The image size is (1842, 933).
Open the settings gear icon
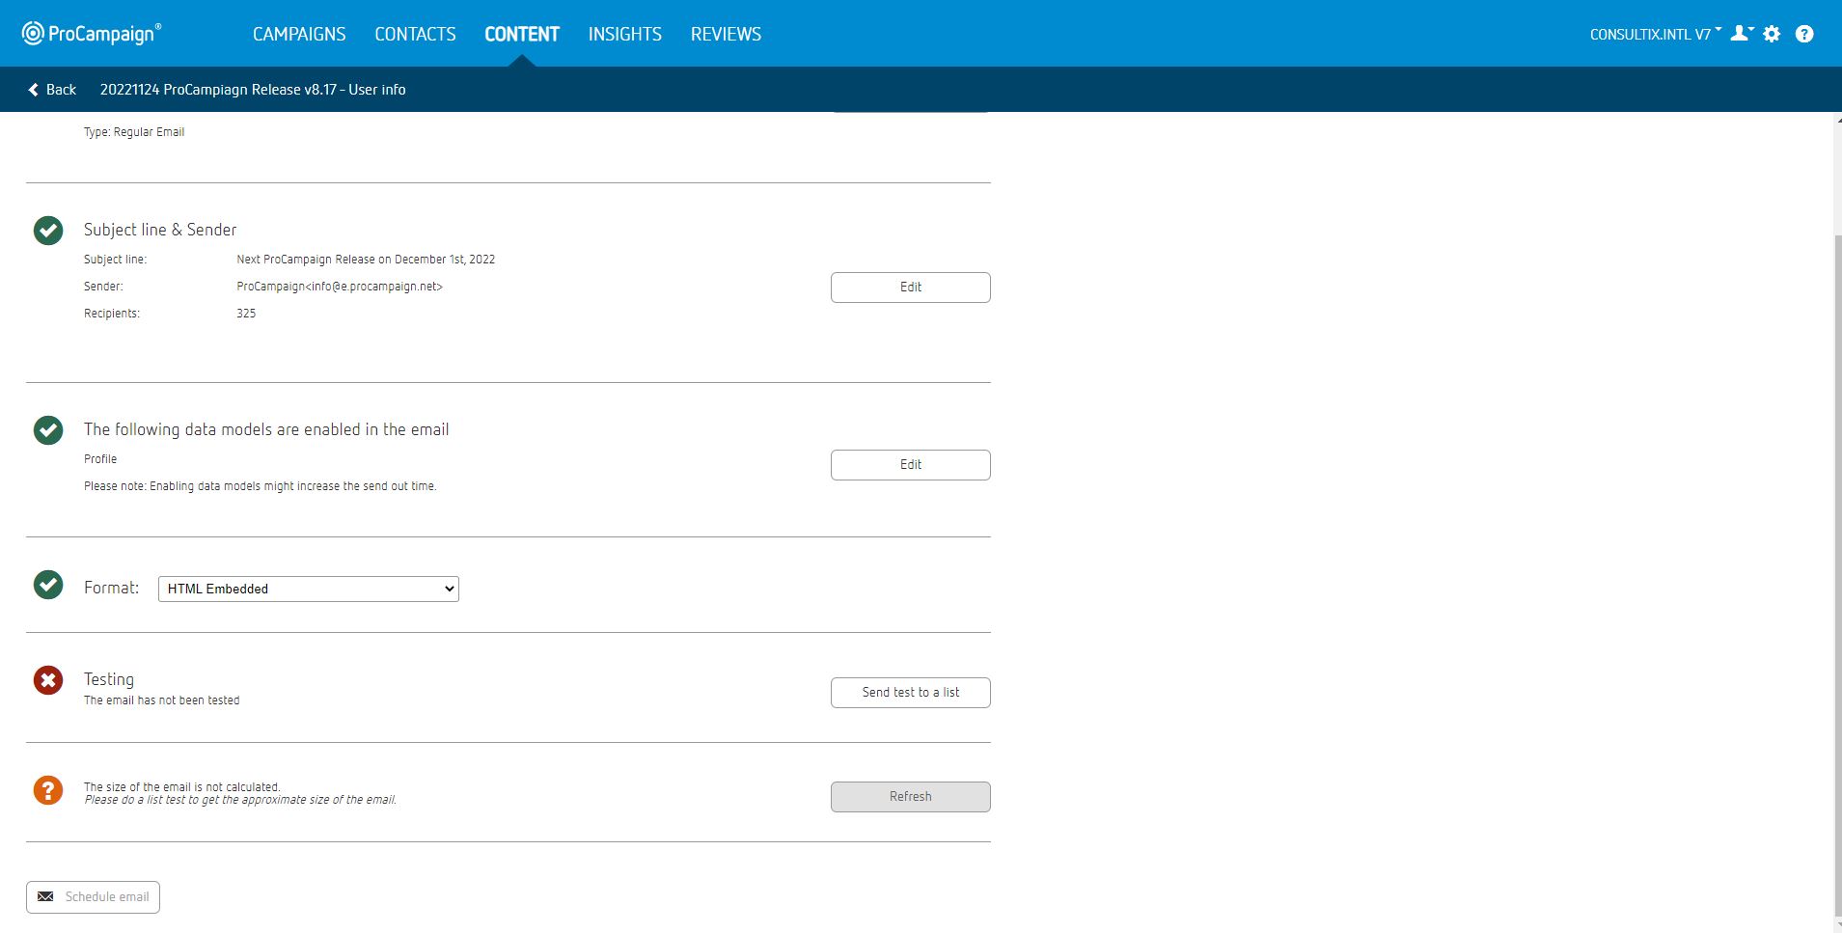1772,34
